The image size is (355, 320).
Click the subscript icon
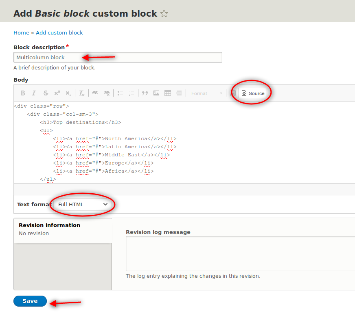click(68, 93)
